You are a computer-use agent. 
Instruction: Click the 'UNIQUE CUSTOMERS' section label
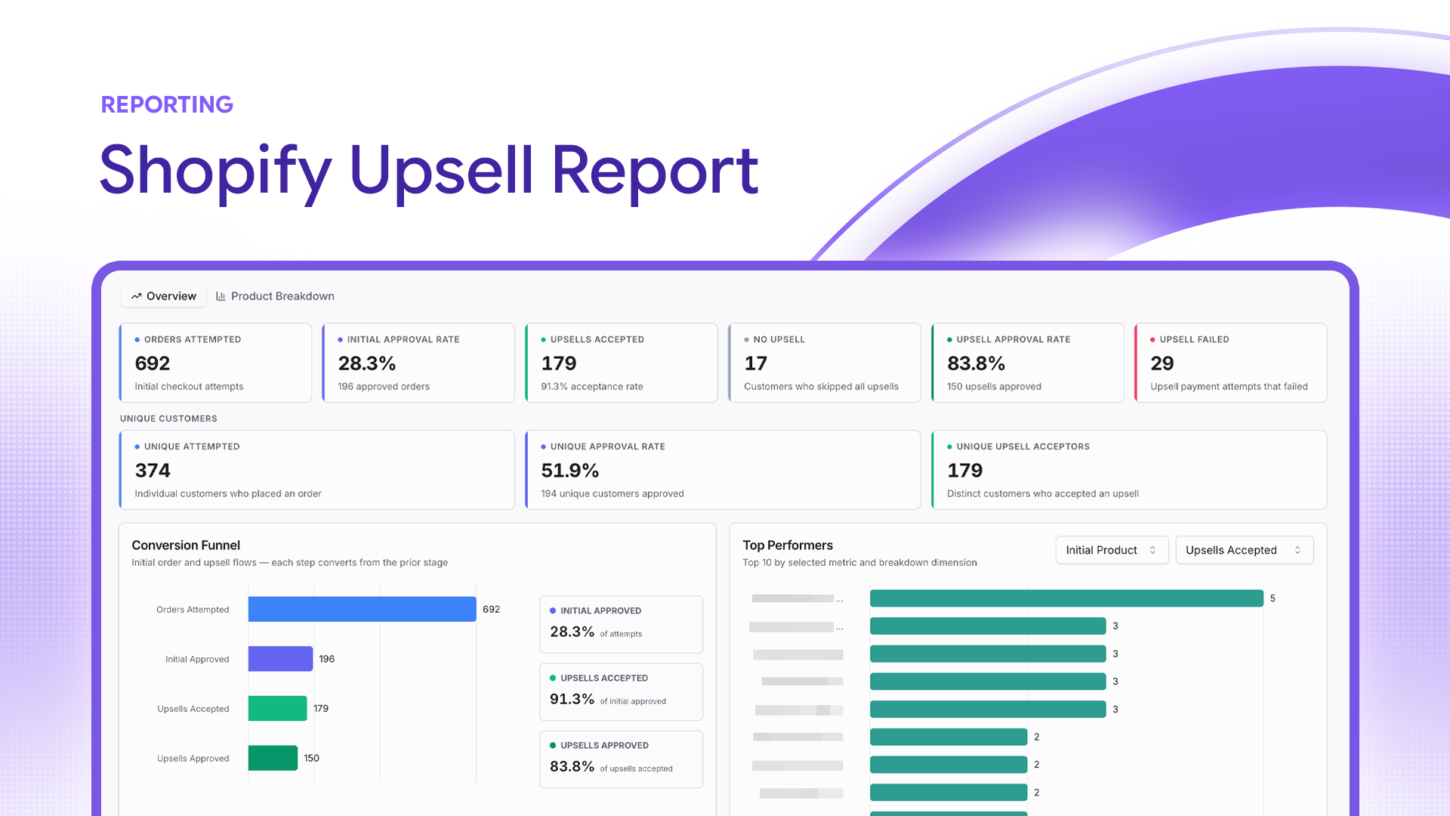point(168,419)
